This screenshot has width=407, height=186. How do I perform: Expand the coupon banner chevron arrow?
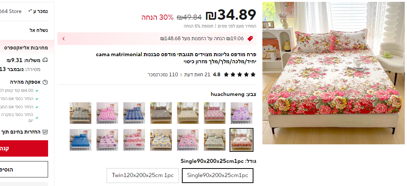point(64,39)
